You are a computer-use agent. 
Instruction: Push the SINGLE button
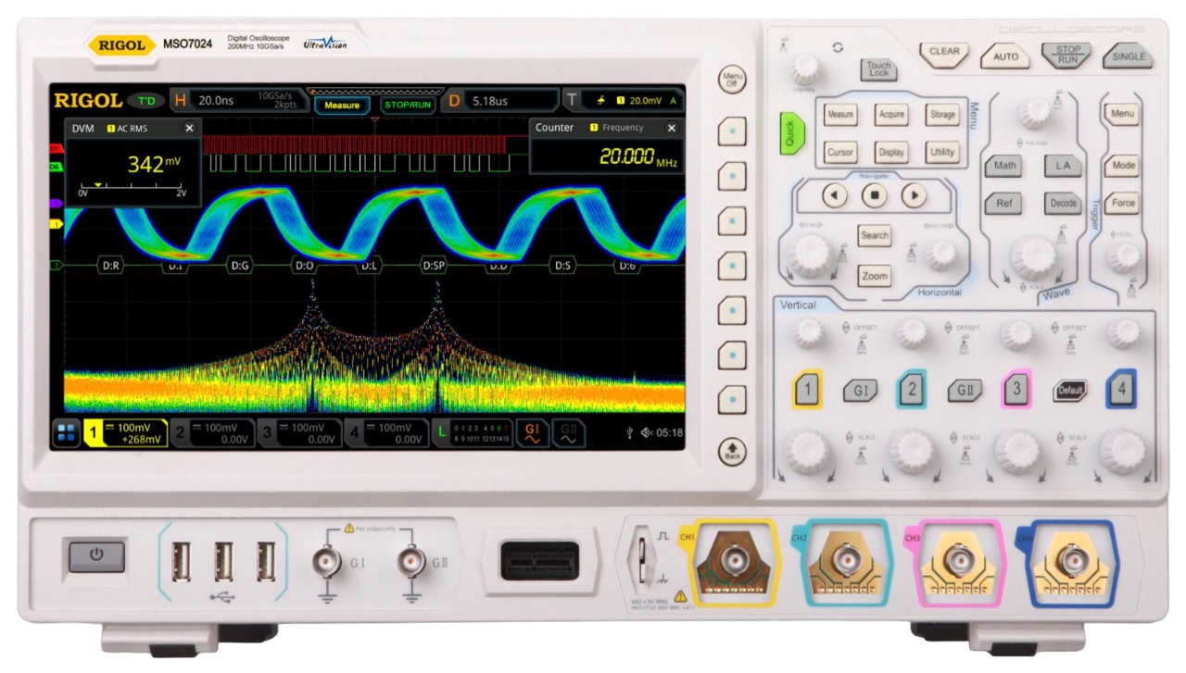point(1129,56)
